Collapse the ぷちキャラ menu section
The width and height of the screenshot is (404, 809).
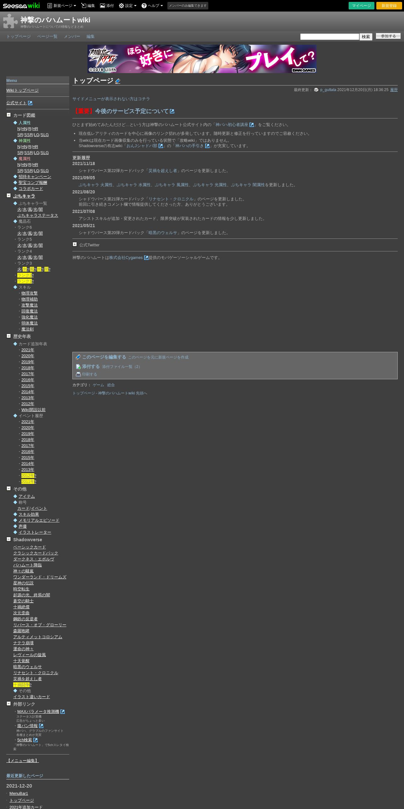tap(8, 196)
